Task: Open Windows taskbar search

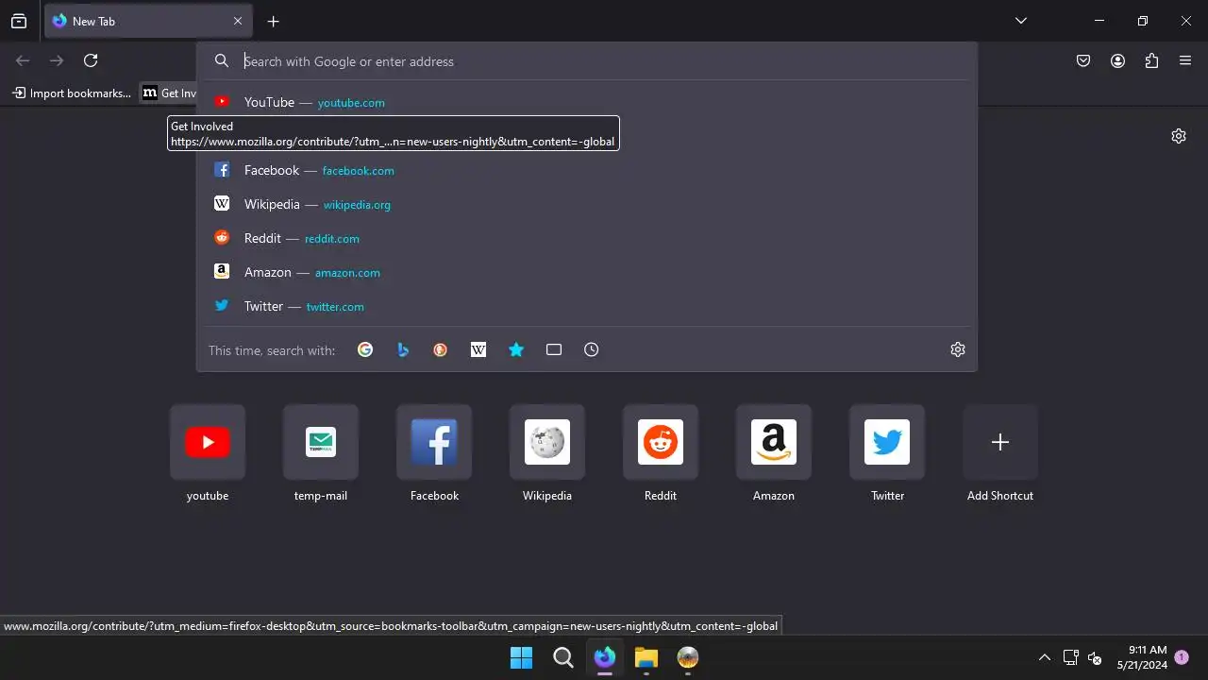Action: [x=563, y=657]
